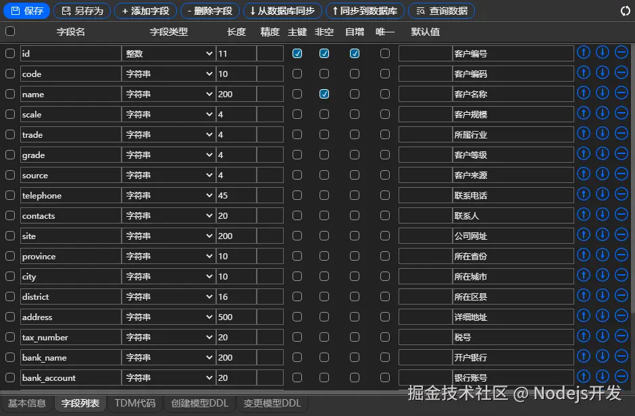Switch to the TDM代码 tab
635x416 pixels.
coord(136,403)
